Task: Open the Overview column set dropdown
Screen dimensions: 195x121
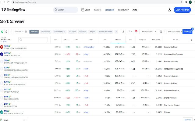Action: pos(19,31)
